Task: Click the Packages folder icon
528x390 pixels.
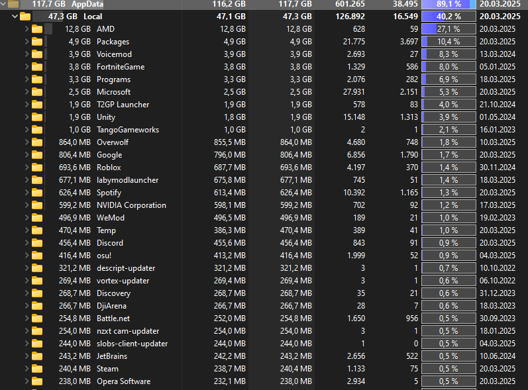Action: click(37, 42)
